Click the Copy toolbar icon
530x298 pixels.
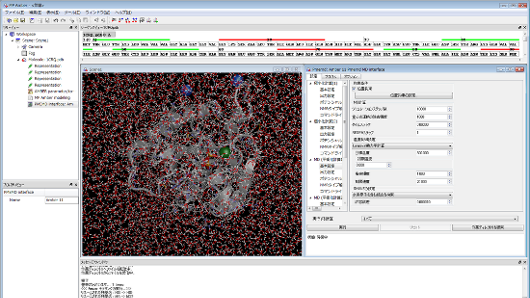(x=79, y=20)
